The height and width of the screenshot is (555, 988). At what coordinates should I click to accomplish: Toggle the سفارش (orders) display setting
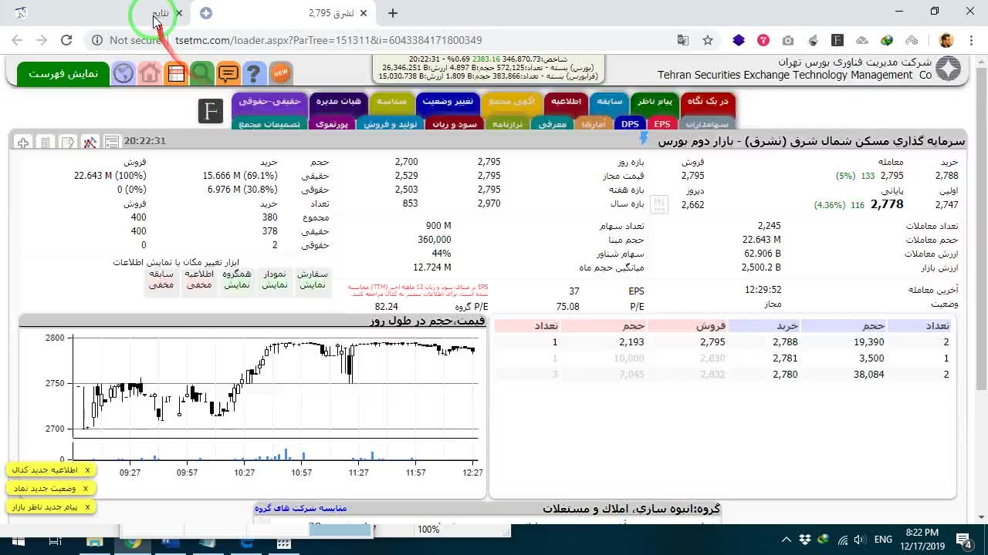coord(313,279)
